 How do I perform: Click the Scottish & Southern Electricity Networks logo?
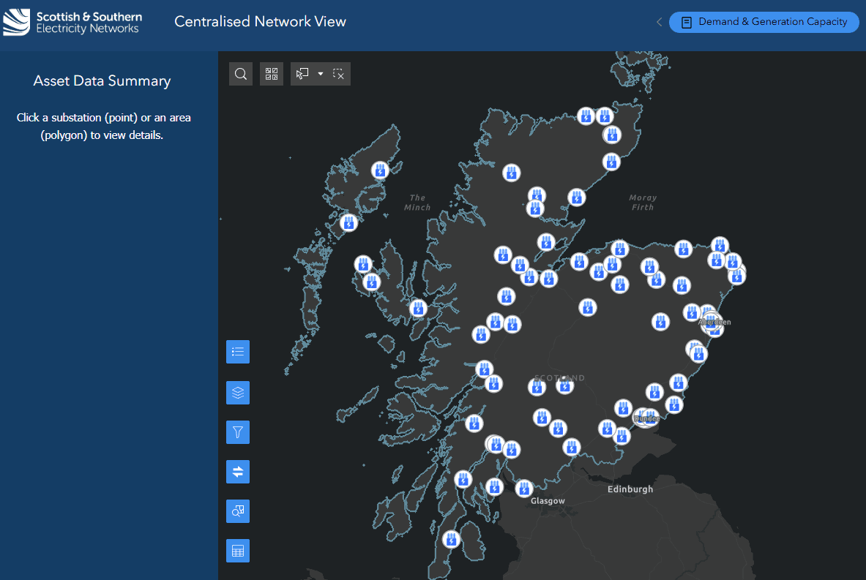tap(72, 23)
